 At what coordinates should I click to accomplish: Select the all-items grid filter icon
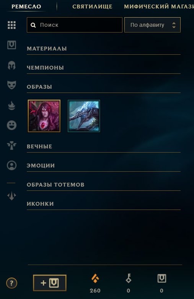(11, 25)
